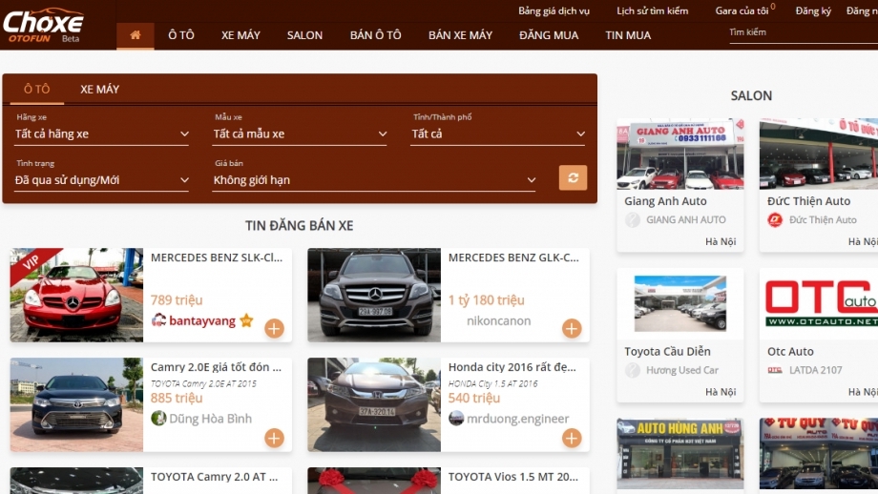
Task: Open Mercedes GLK car thumbnail
Action: 374,295
